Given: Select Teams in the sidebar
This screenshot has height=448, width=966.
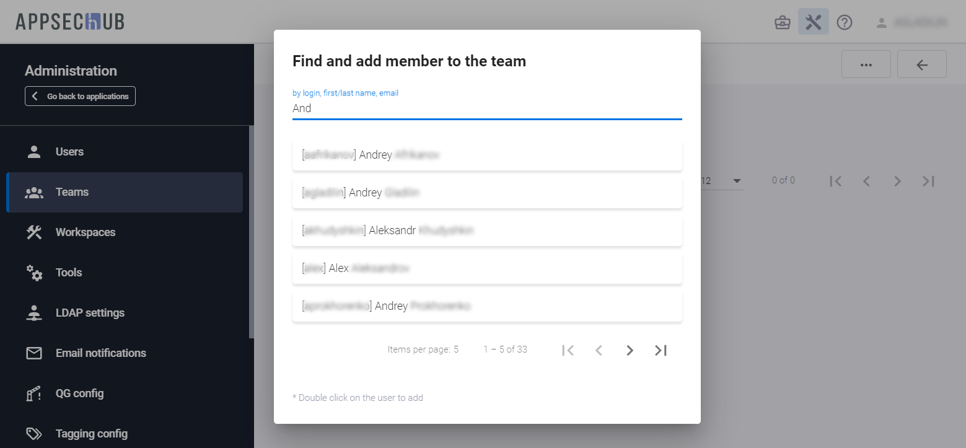Looking at the screenshot, I should (72, 192).
